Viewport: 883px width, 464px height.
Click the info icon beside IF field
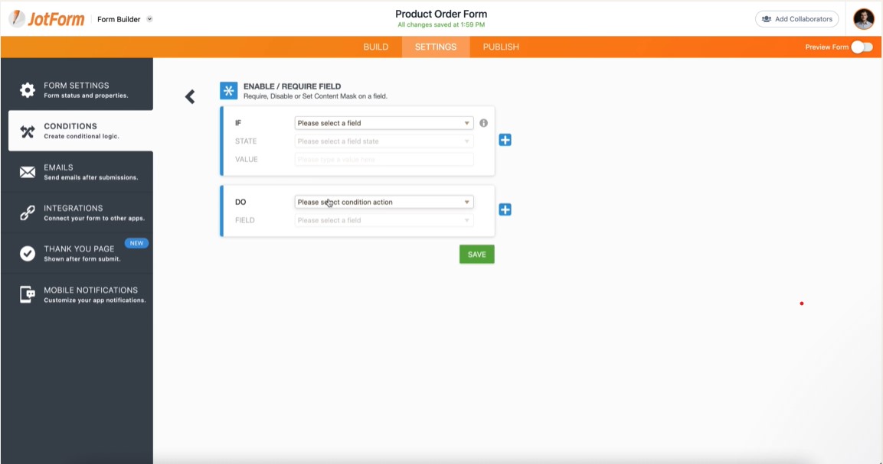click(483, 123)
